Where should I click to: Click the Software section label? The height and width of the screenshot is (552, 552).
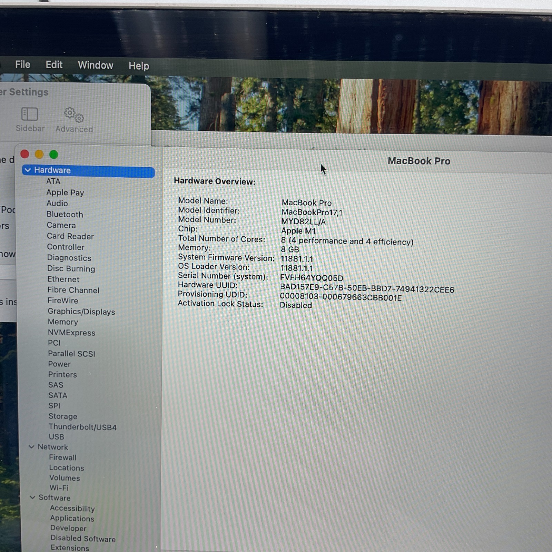point(55,498)
